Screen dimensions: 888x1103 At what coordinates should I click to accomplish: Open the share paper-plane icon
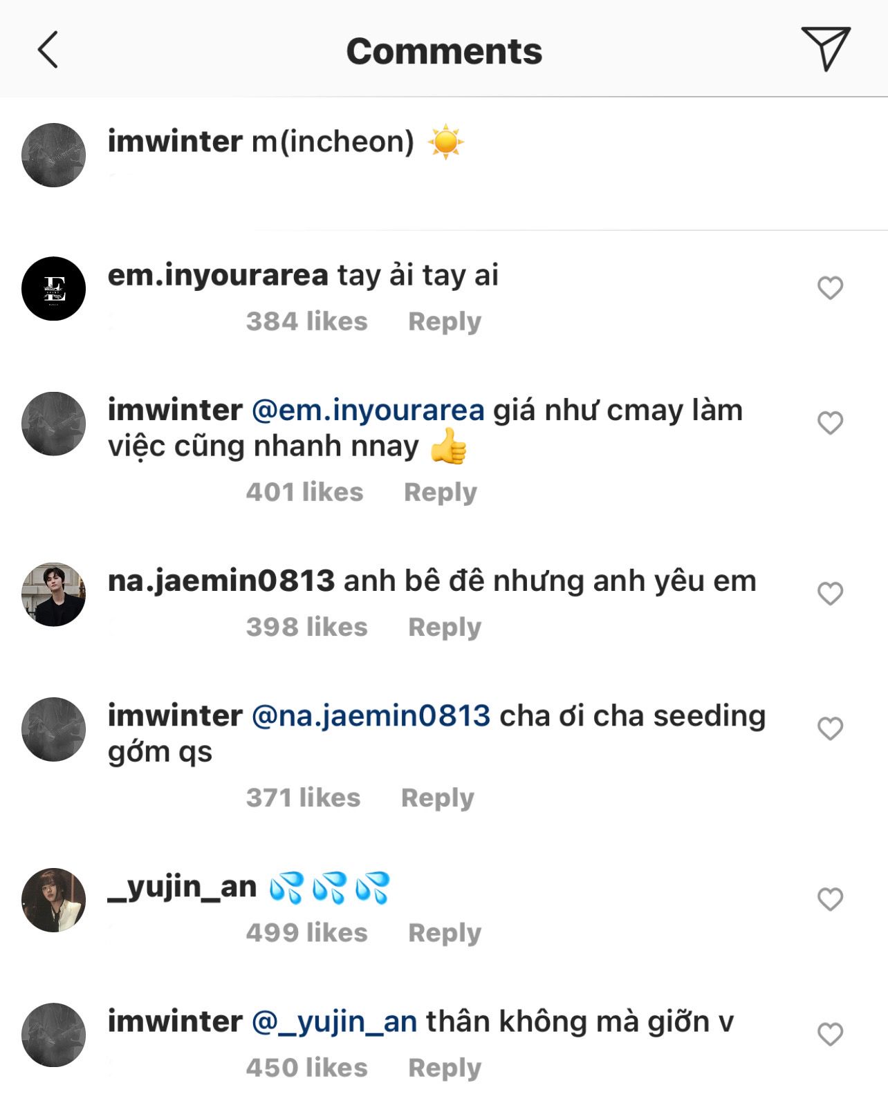click(825, 48)
